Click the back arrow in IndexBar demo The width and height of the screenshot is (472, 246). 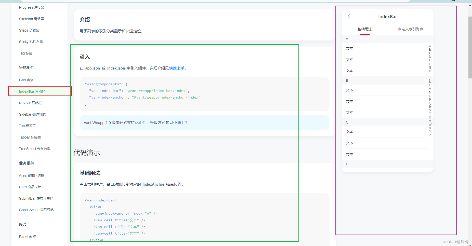[x=349, y=17]
